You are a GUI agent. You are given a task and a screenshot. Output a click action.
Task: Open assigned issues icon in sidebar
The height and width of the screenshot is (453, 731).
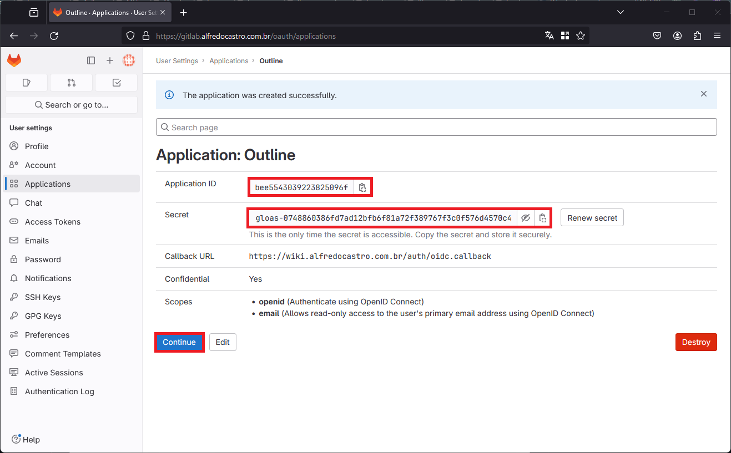[x=26, y=83]
